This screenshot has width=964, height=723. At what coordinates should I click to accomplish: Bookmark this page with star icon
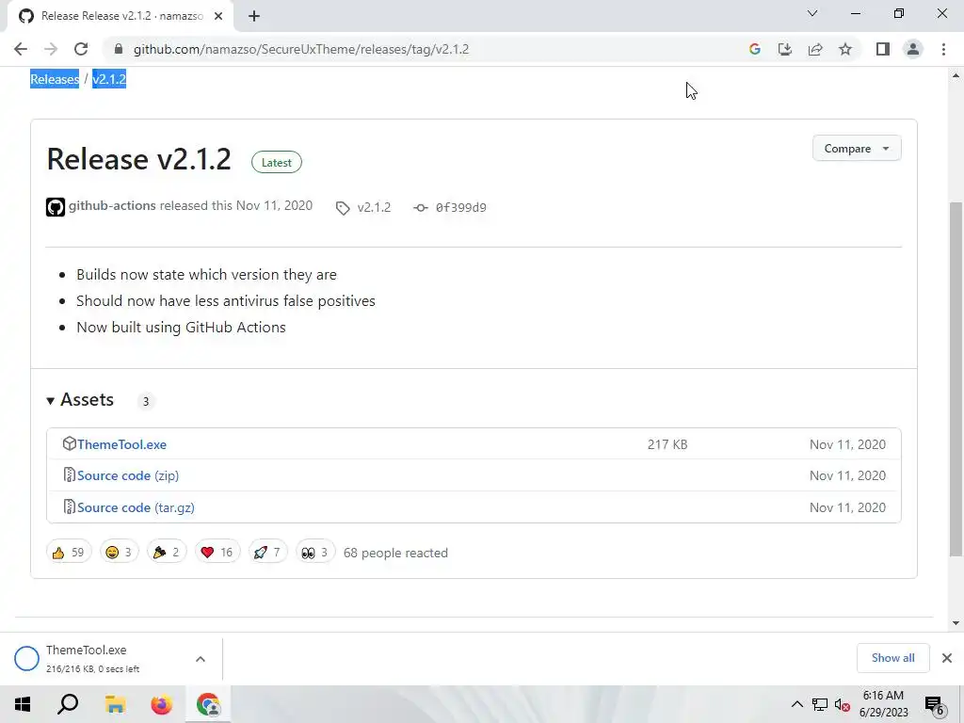[x=845, y=49]
